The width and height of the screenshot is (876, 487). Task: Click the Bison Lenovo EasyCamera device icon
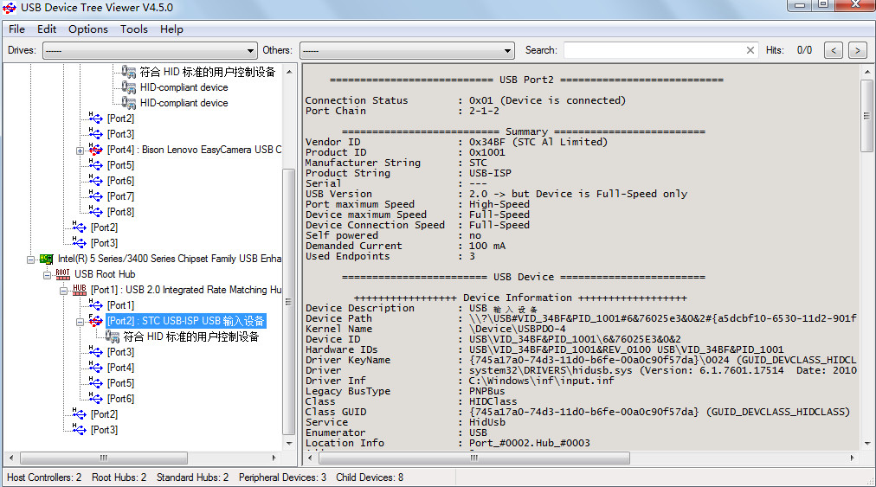95,149
